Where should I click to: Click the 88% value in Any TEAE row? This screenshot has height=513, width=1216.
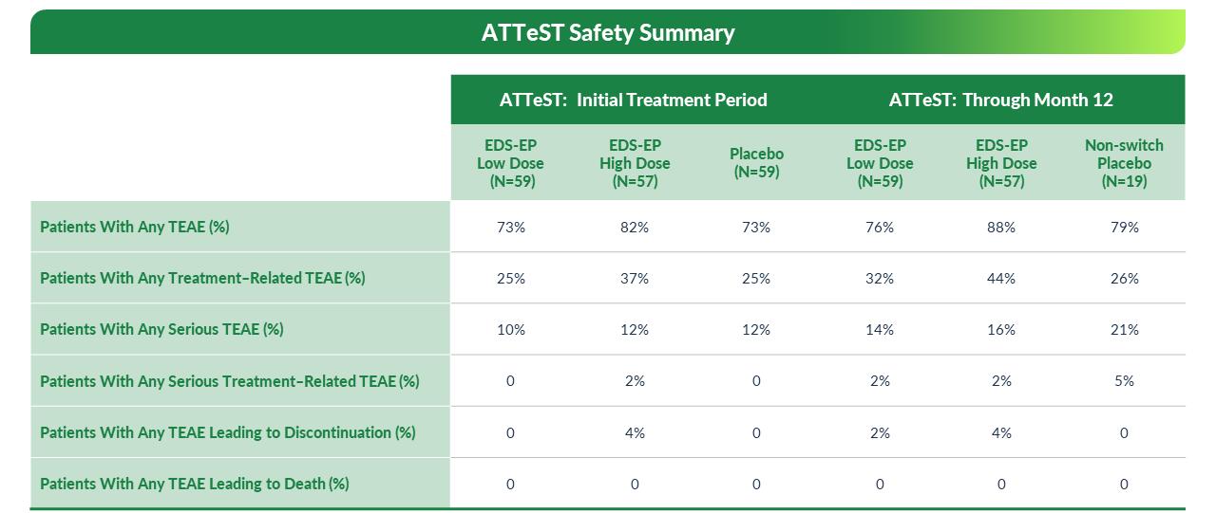(x=1001, y=228)
